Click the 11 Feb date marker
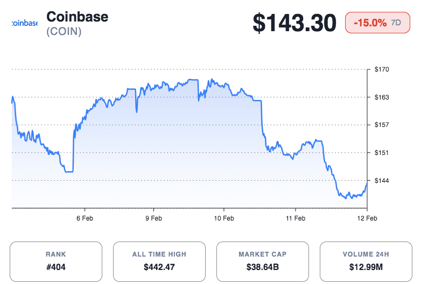The image size is (421, 284). click(x=296, y=218)
